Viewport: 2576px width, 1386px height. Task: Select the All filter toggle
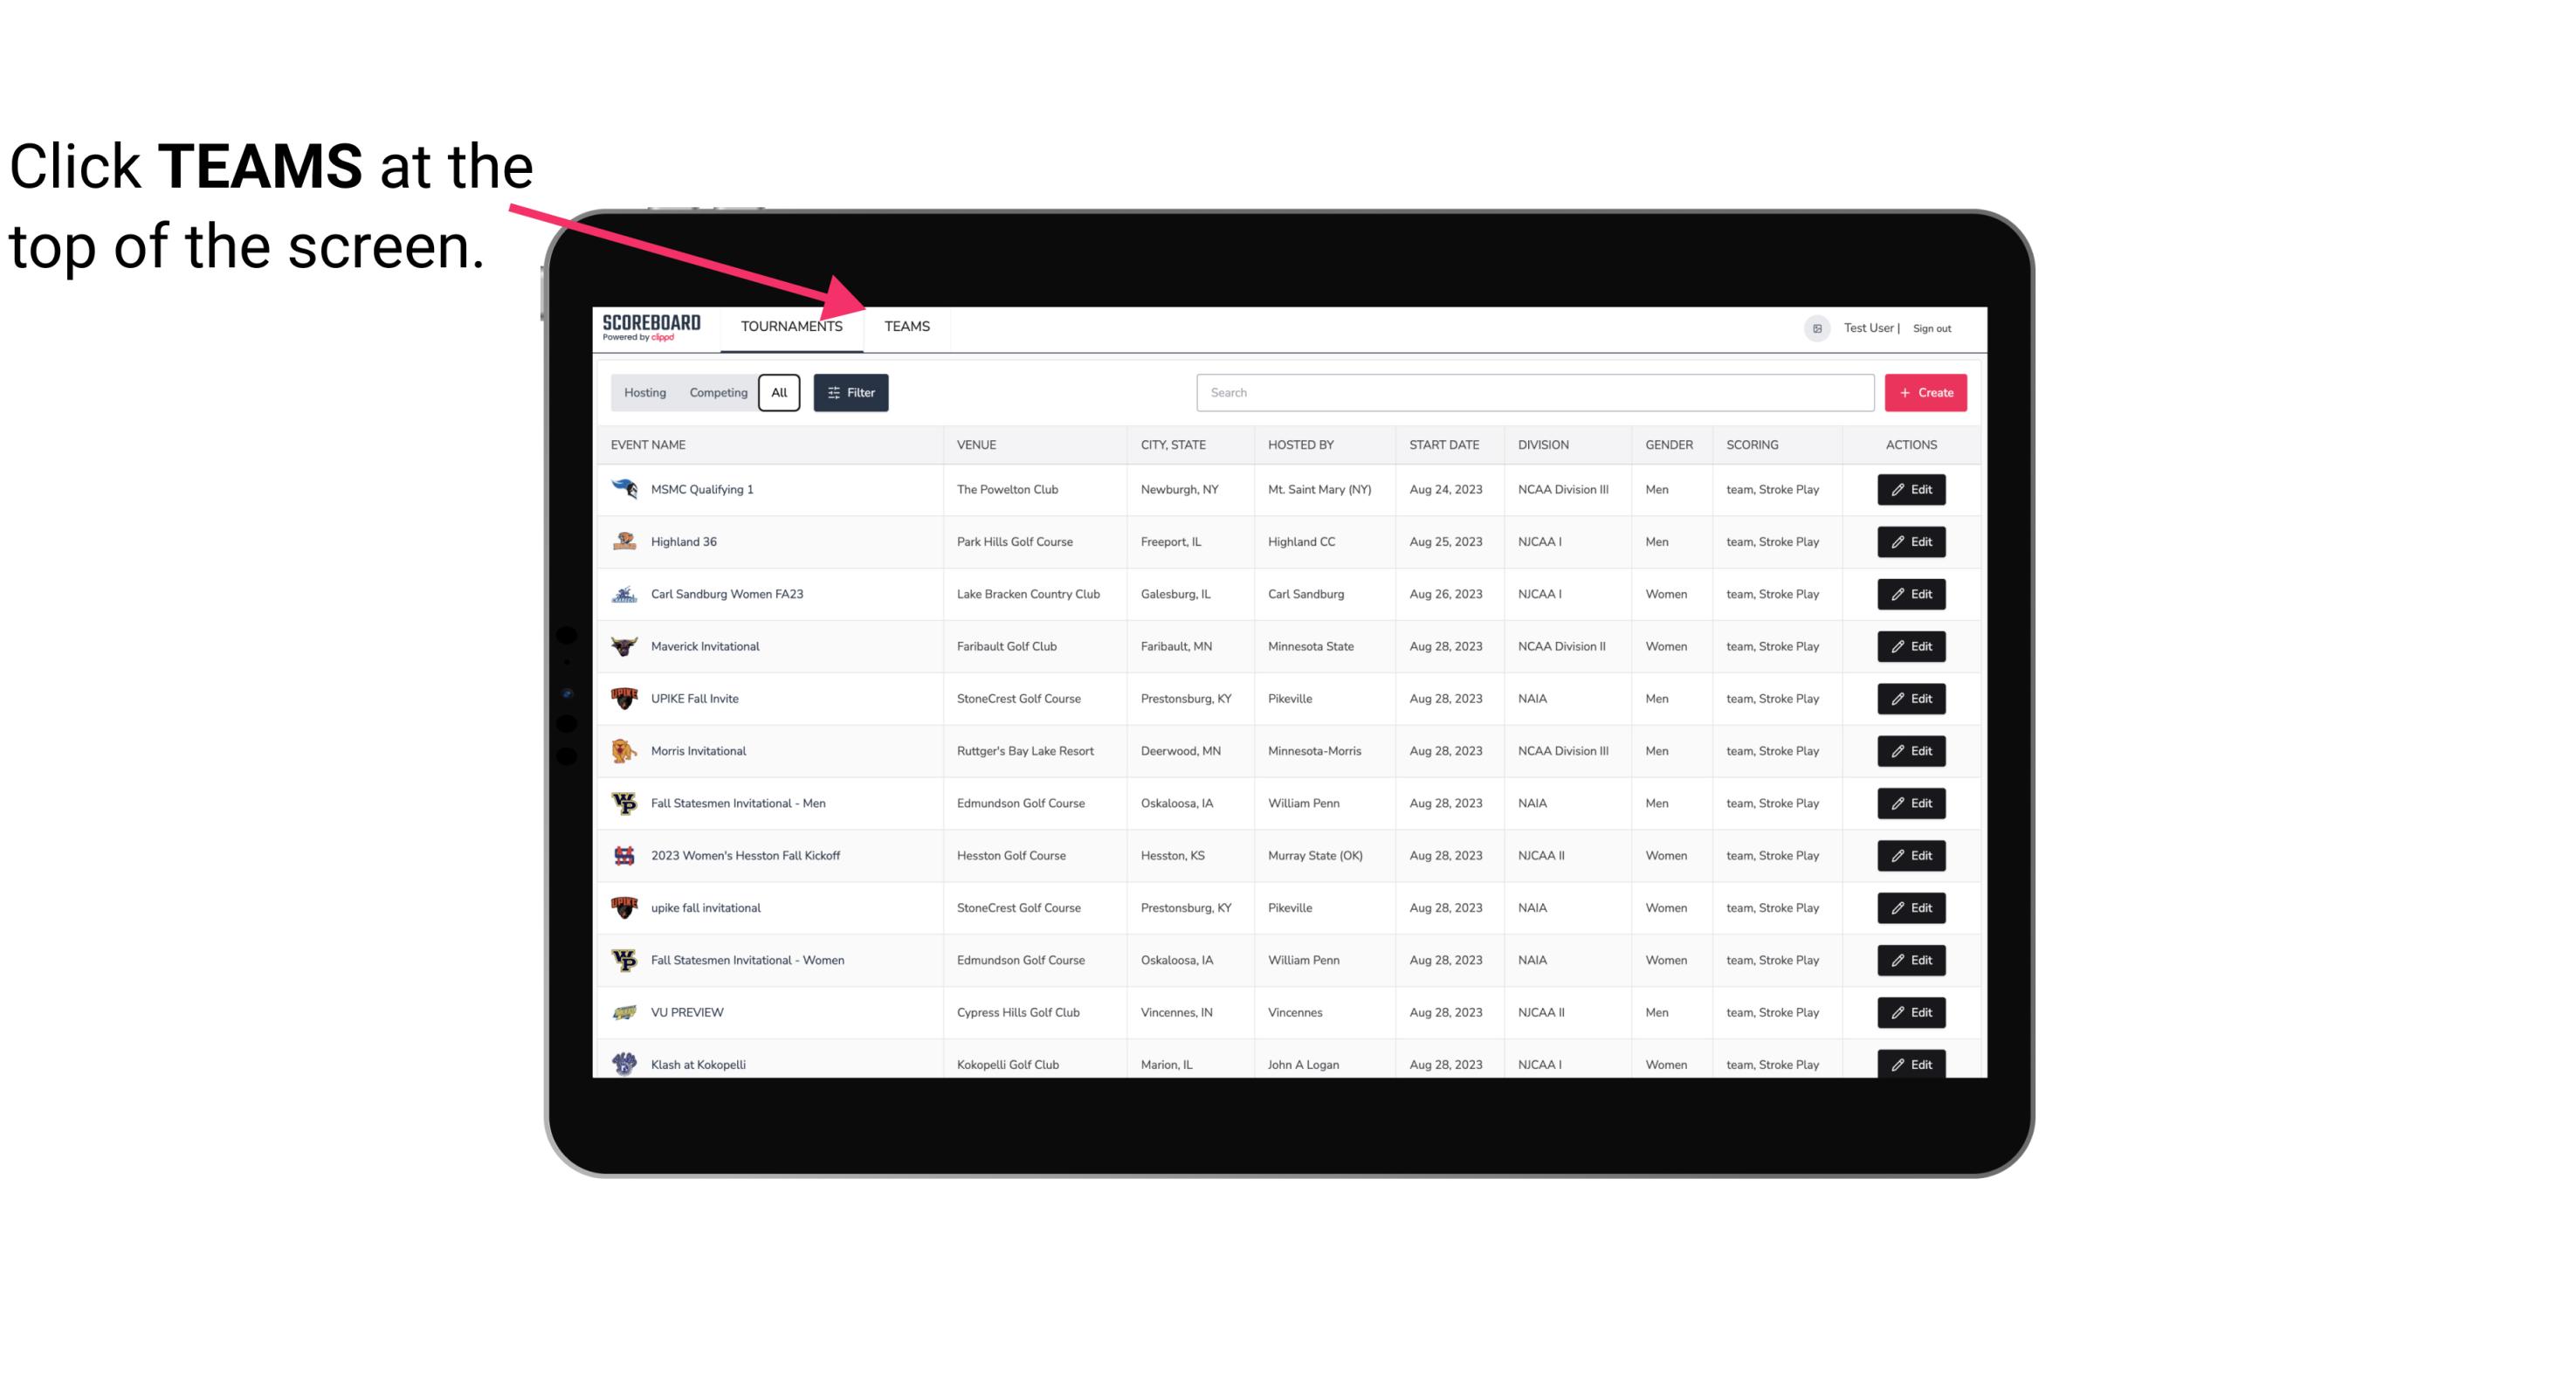(x=780, y=393)
